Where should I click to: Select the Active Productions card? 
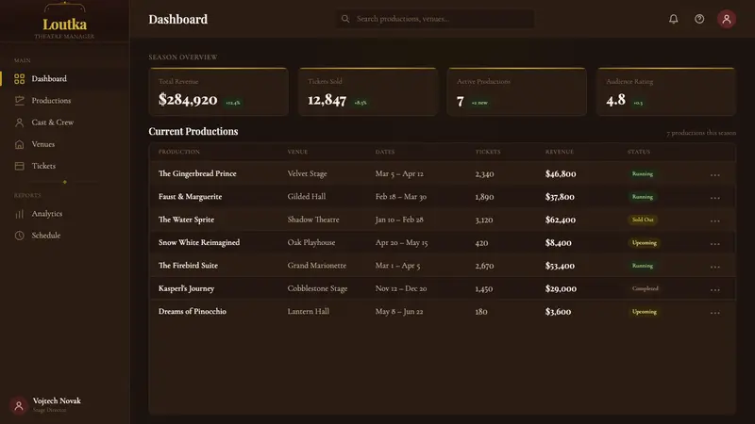[517, 91]
